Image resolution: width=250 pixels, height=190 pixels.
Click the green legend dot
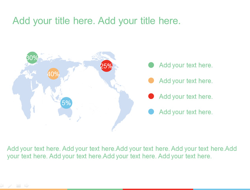[151, 65]
